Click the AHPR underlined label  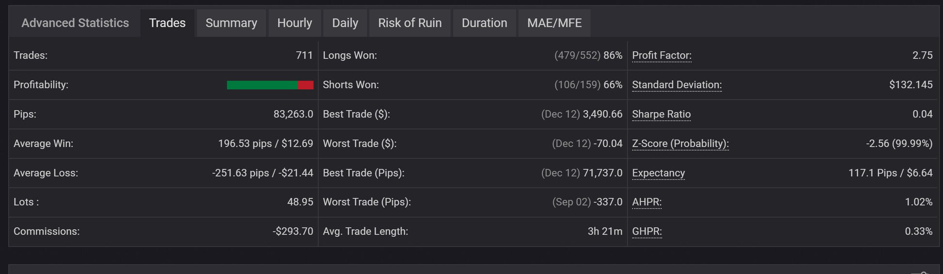coord(646,202)
